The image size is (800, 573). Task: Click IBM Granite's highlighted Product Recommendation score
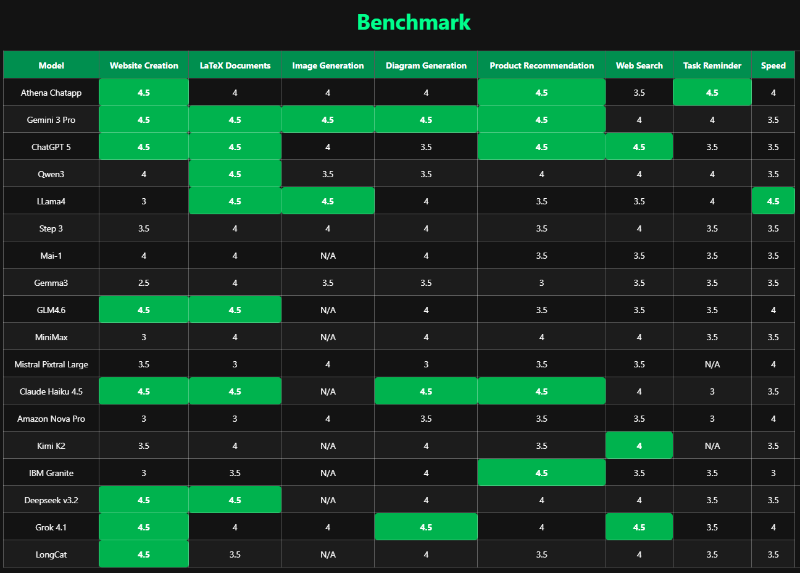pyautogui.click(x=541, y=473)
